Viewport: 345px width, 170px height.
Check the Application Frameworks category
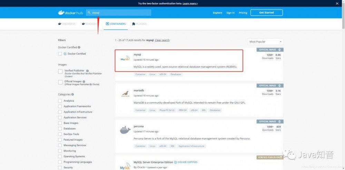60,106
